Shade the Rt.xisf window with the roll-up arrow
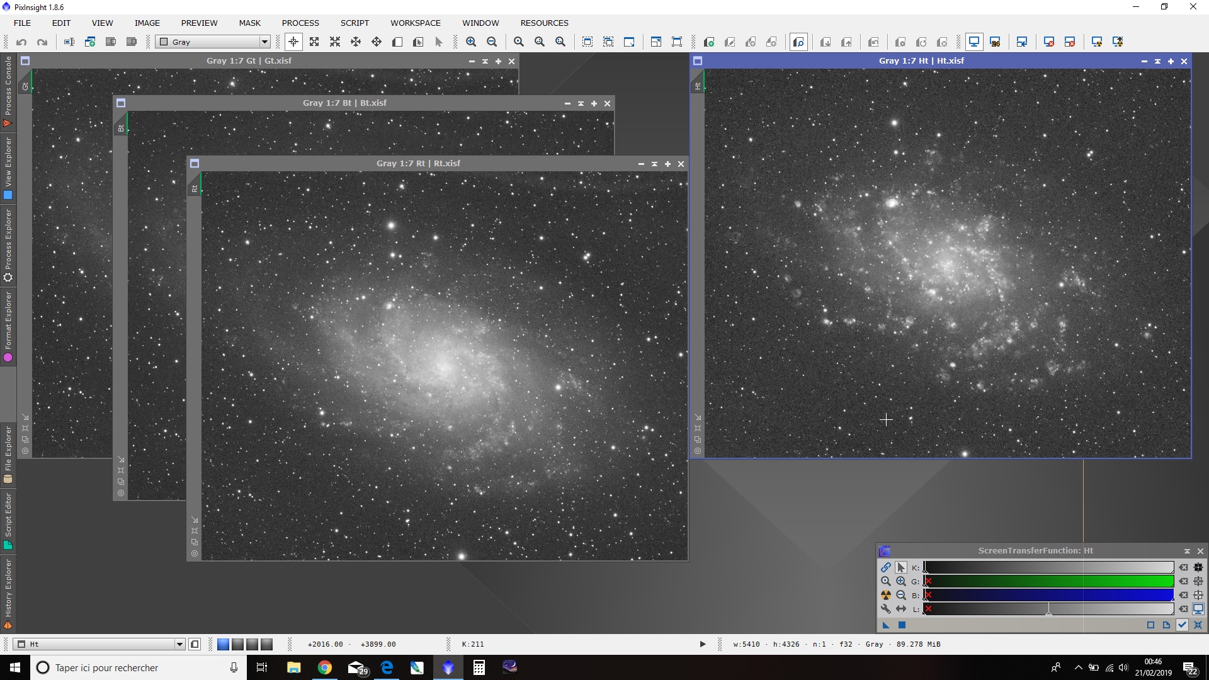The height and width of the screenshot is (680, 1209). [654, 164]
